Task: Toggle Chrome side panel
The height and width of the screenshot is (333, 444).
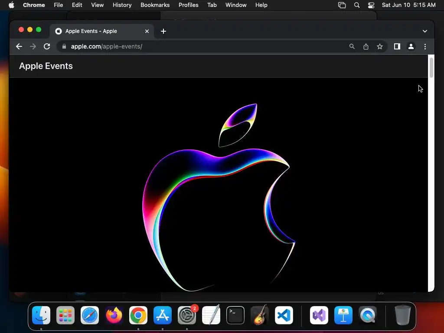Action: pos(397,46)
